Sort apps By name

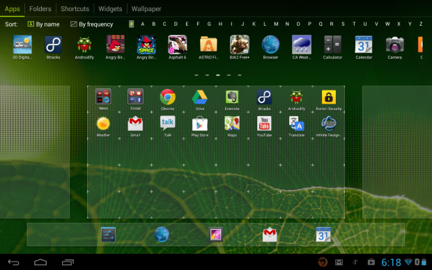[x=43, y=24]
